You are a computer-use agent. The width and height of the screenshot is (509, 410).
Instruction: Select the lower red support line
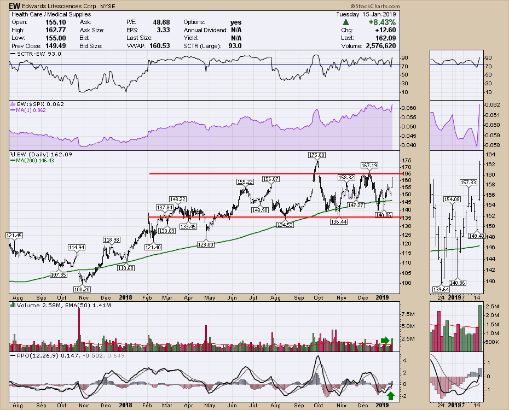tap(274, 217)
